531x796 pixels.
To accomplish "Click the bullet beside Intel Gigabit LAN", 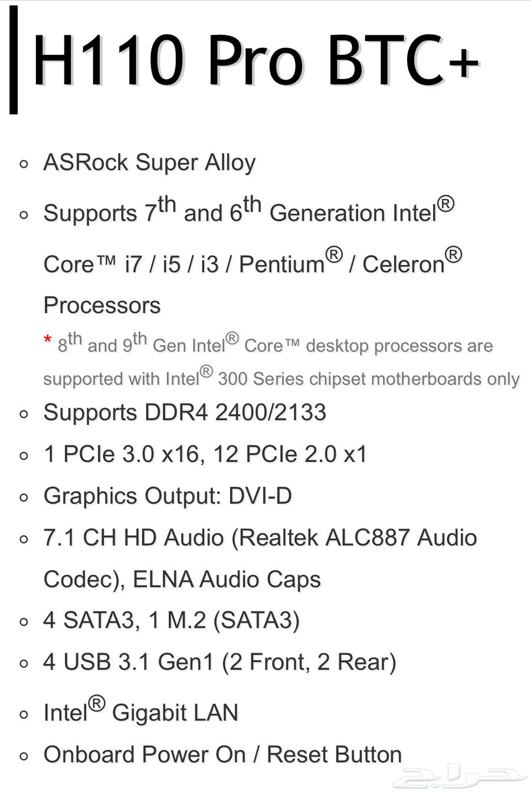I will pos(24,715).
